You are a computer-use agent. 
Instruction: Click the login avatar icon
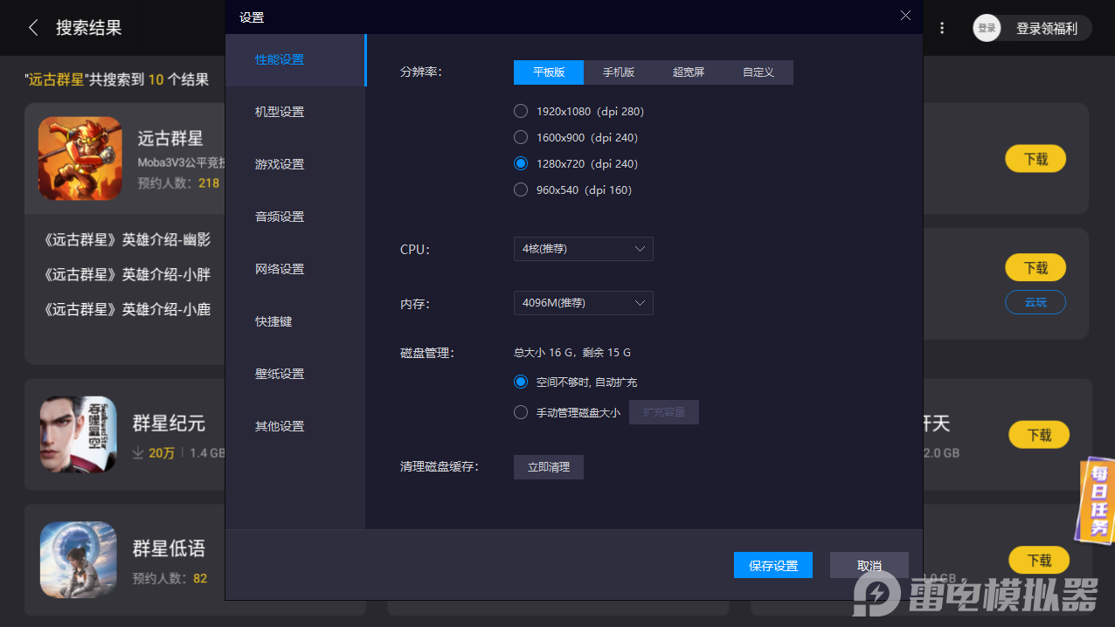point(987,28)
